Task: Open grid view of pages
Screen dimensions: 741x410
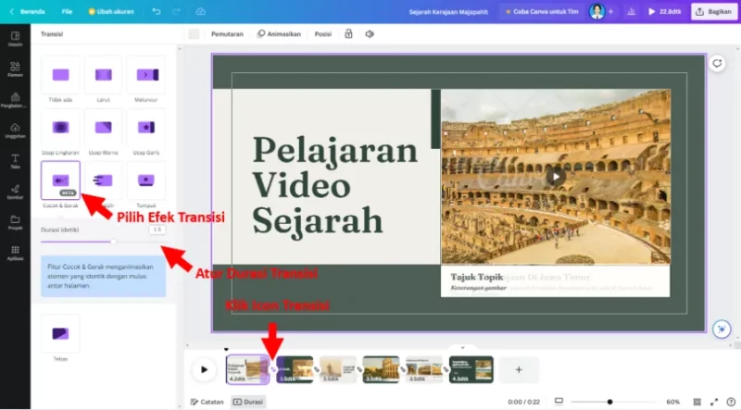Action: (697, 402)
